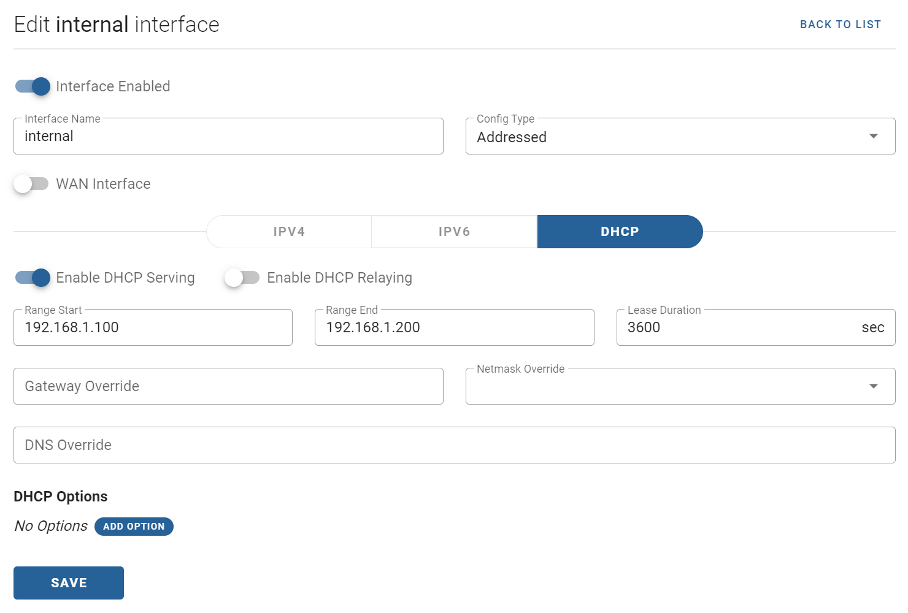Switch to the IPV4 tab
Screen dimensions: 908x613
[x=289, y=232]
